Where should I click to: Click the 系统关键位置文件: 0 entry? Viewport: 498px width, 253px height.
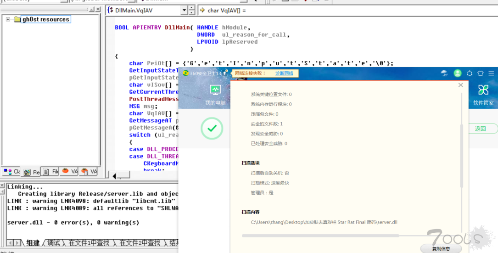click(271, 94)
